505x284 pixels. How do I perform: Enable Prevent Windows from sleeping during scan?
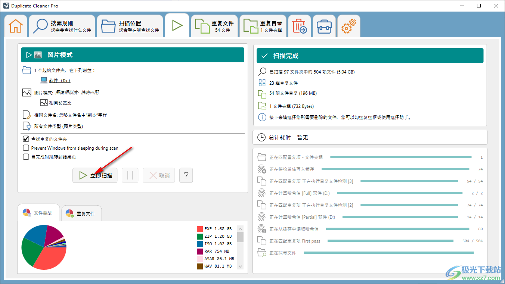pyautogui.click(x=26, y=148)
